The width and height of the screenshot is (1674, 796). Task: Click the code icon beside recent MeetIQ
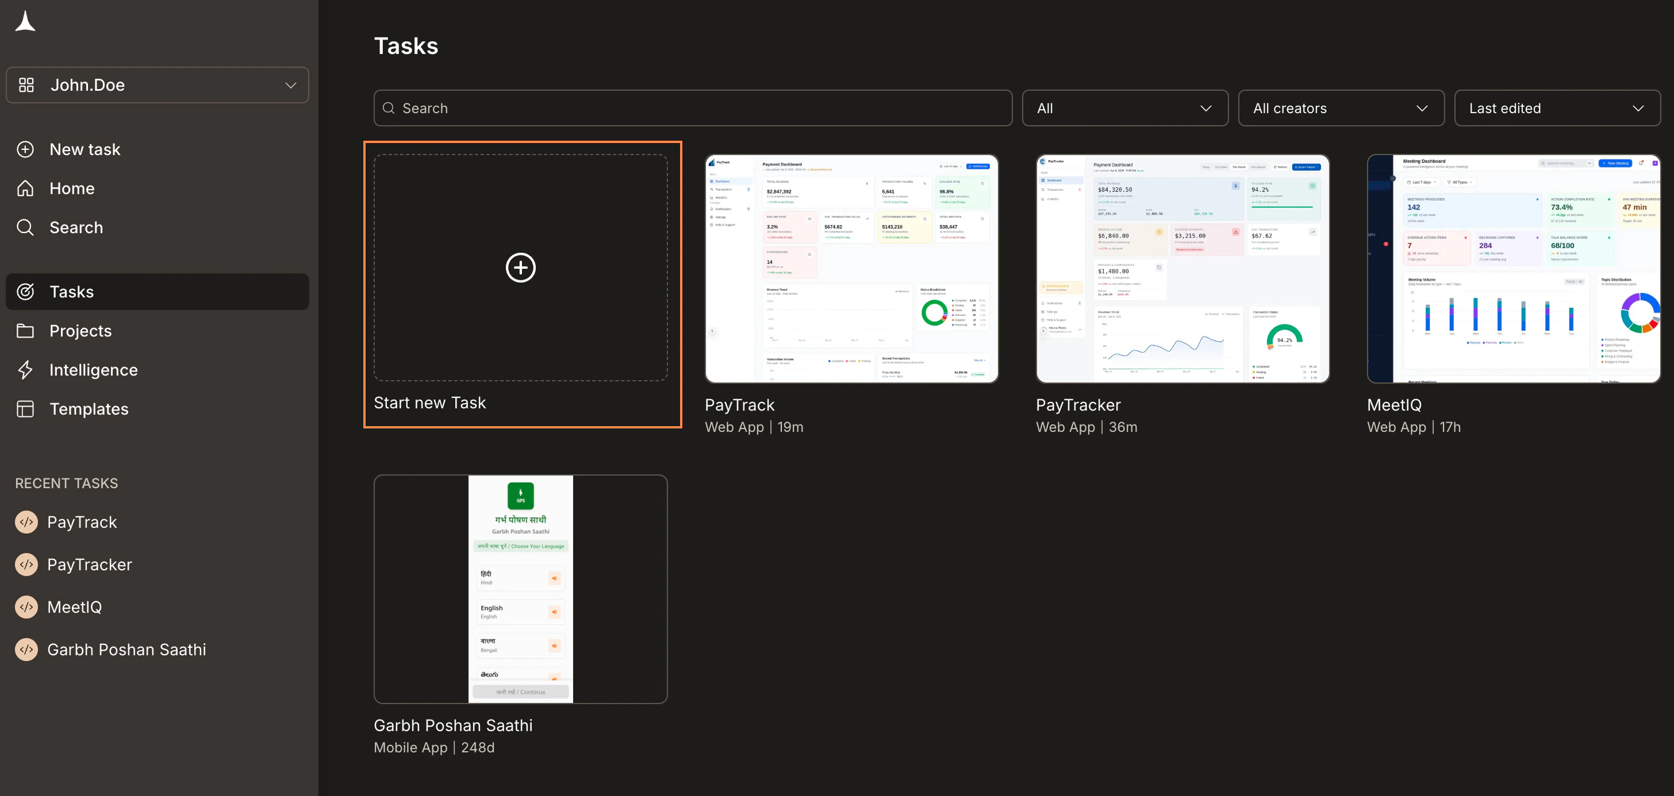pyautogui.click(x=26, y=607)
